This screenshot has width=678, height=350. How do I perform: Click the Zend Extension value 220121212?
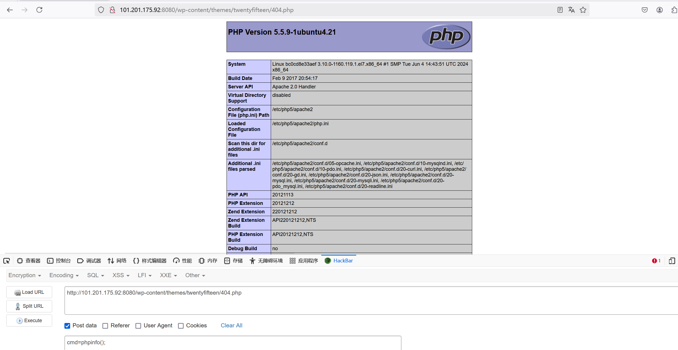284,212
